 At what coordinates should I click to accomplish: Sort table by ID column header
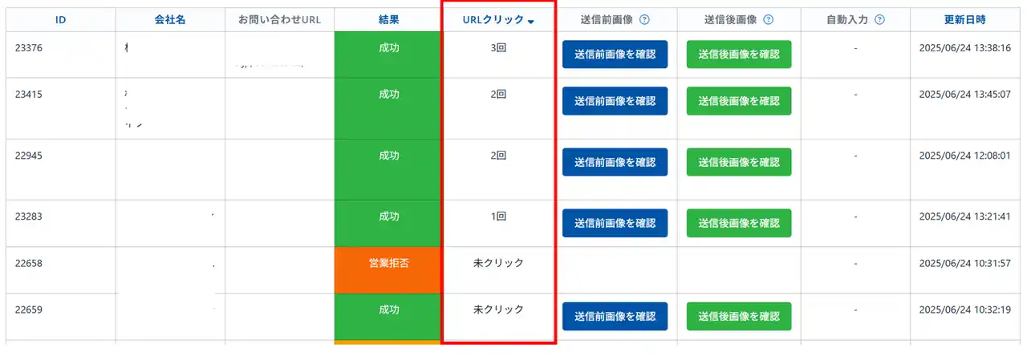coord(60,20)
